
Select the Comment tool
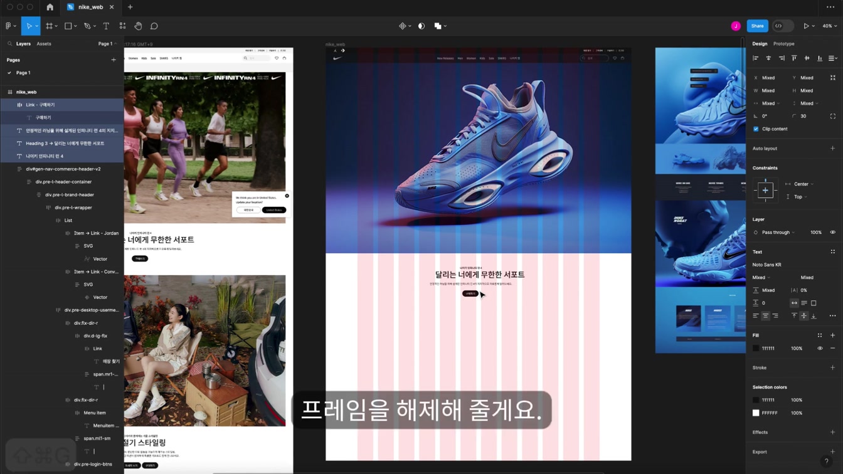coord(154,26)
